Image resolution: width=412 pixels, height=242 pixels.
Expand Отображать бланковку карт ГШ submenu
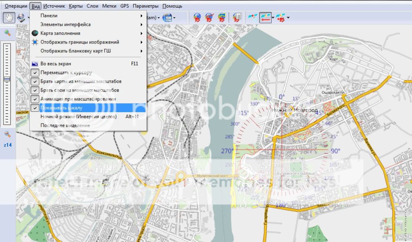pos(88,51)
